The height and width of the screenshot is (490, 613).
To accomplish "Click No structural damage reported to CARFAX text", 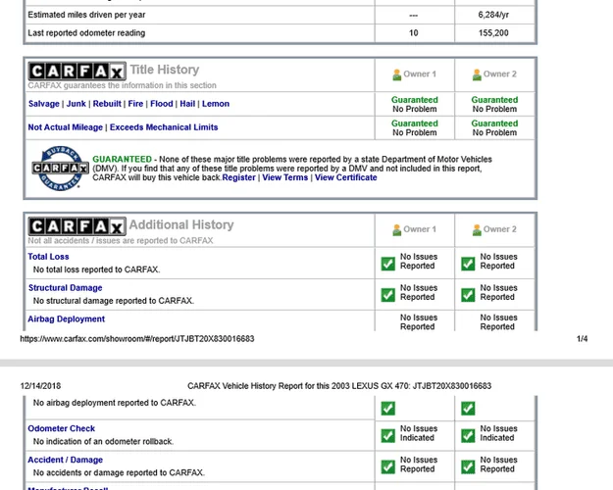I will click(114, 301).
